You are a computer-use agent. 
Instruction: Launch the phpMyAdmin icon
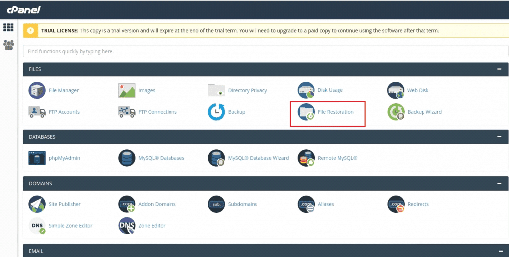pos(37,158)
